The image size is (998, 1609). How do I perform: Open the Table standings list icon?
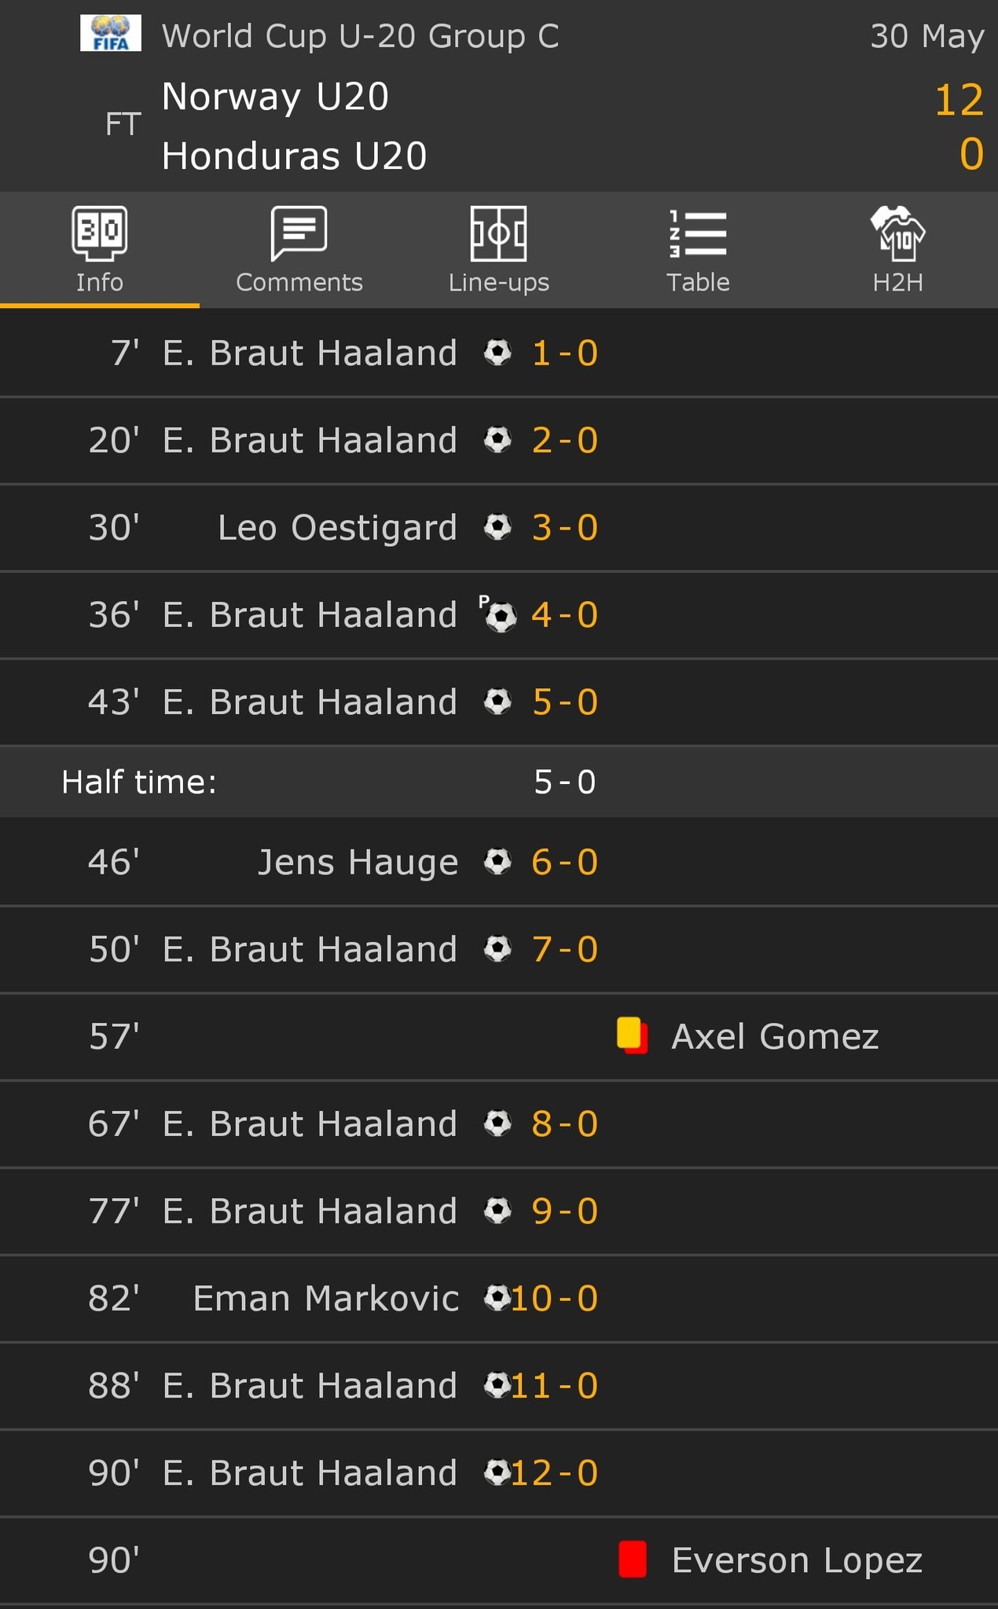[698, 233]
